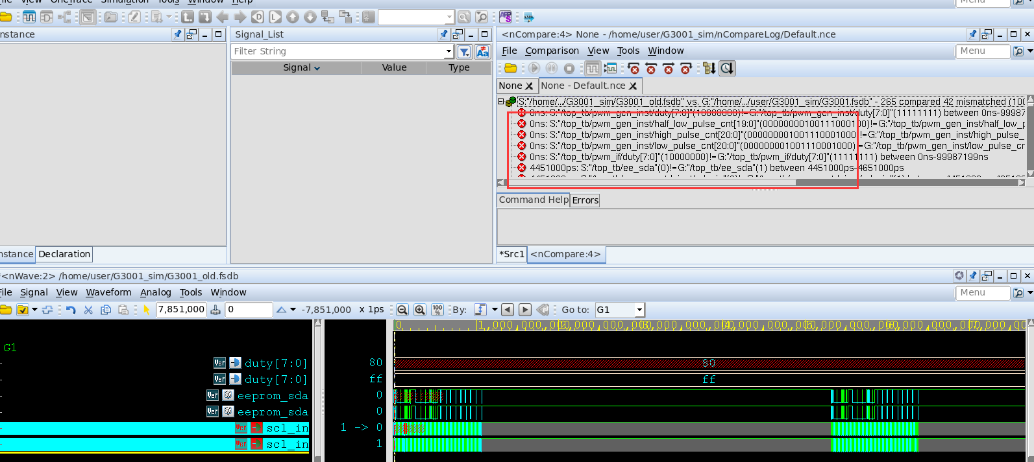Click the find magnifier icon in main toolbar
Image resolution: width=1034 pixels, height=462 pixels.
pos(463,17)
